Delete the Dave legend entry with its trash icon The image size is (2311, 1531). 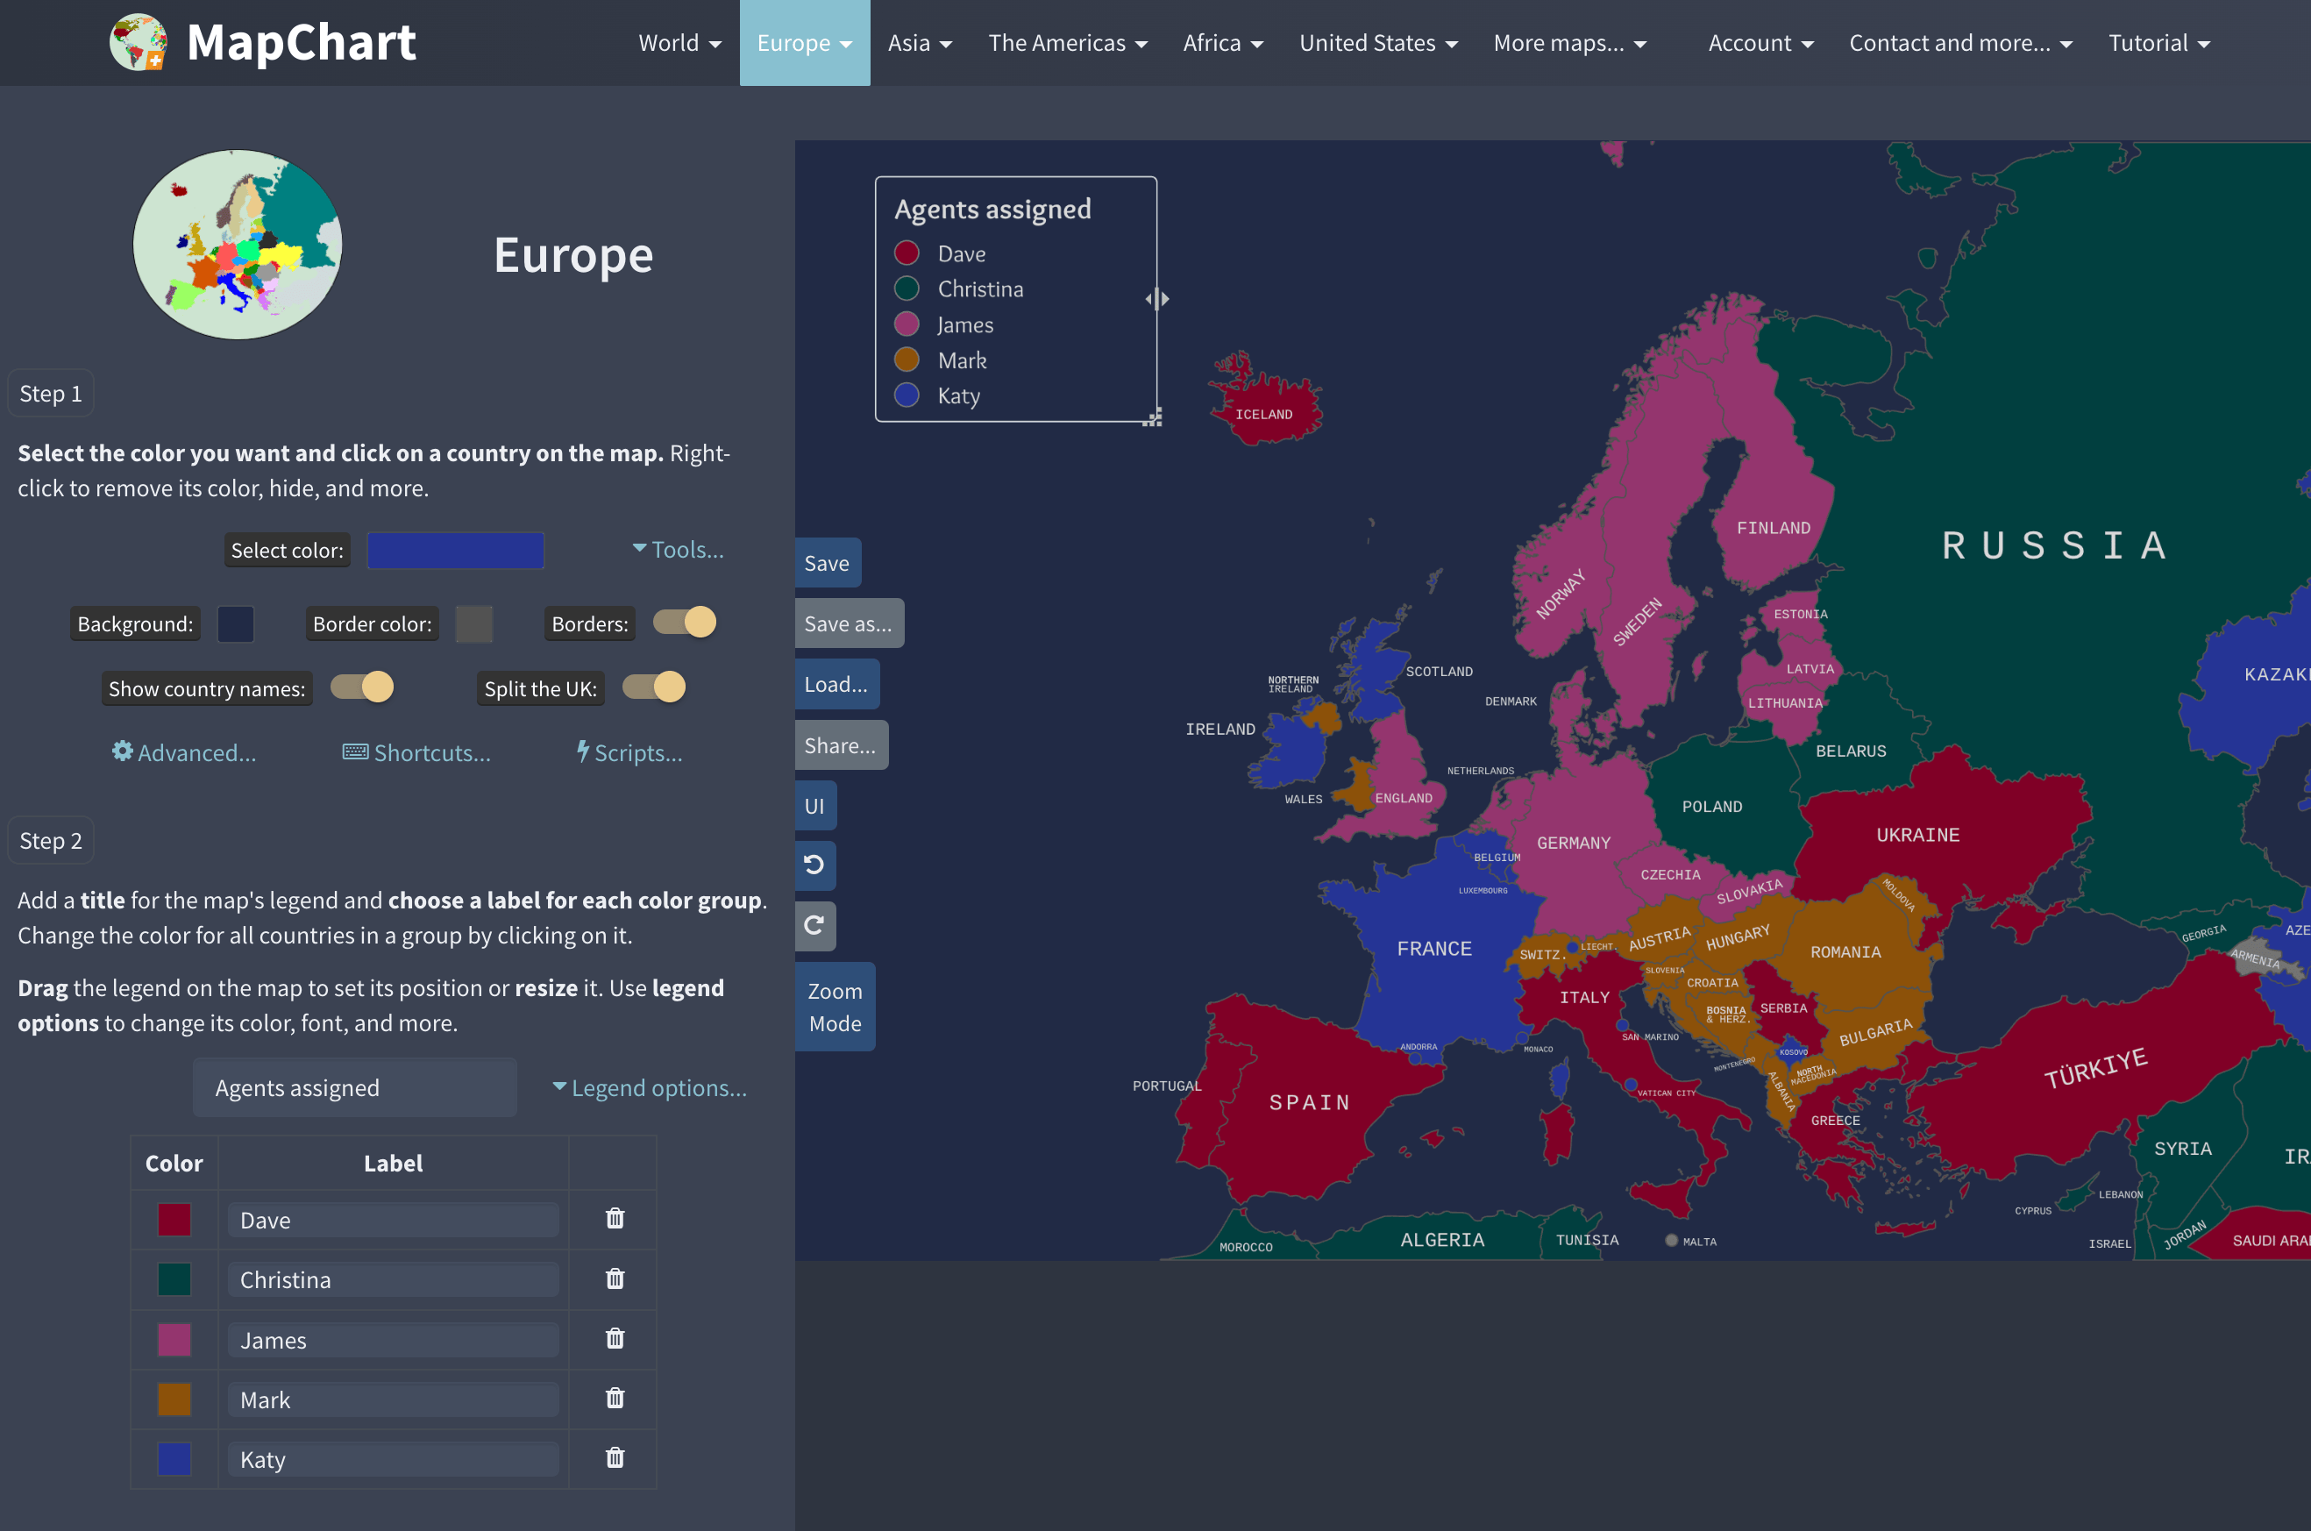pos(613,1220)
